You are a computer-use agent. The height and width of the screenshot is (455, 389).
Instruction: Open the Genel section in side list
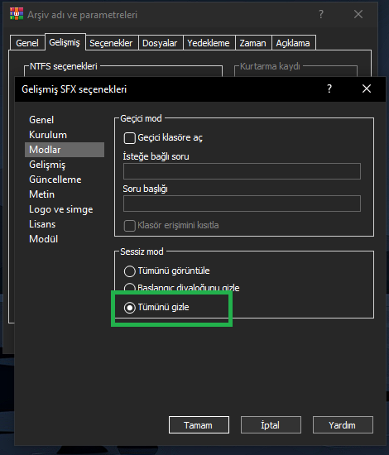[x=41, y=120]
